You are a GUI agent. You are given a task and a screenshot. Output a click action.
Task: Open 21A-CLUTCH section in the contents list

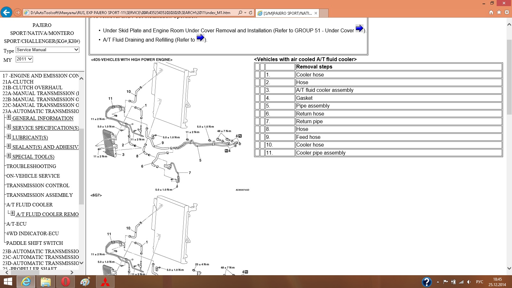pos(18,82)
